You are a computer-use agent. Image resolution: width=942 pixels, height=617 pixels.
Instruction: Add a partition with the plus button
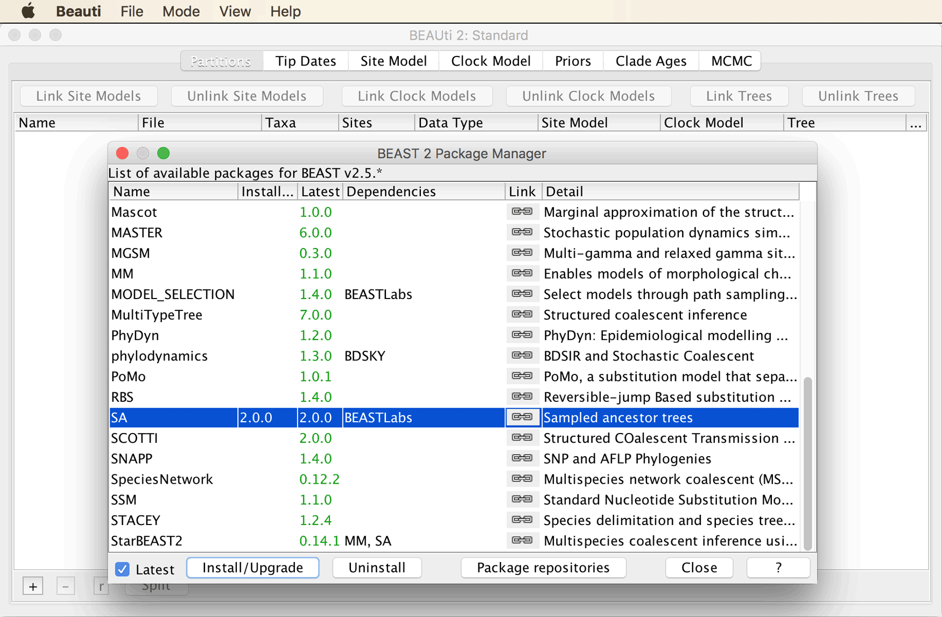tap(33, 586)
